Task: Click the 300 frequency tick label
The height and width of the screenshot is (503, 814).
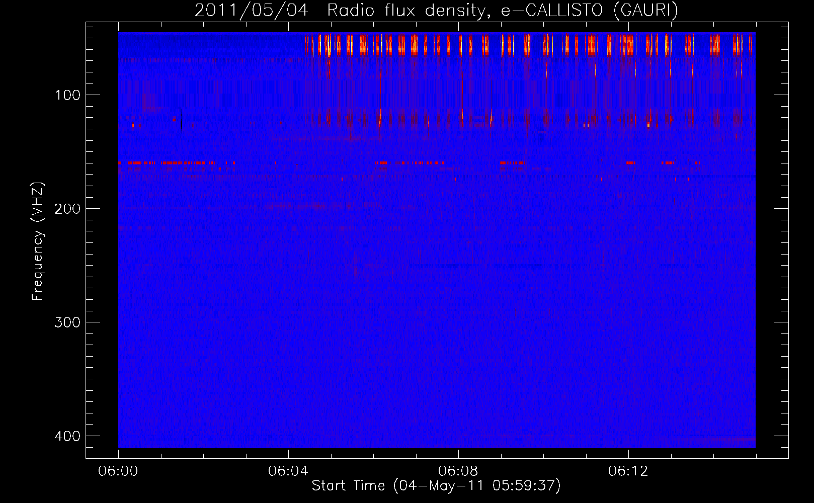Action: coord(67,322)
